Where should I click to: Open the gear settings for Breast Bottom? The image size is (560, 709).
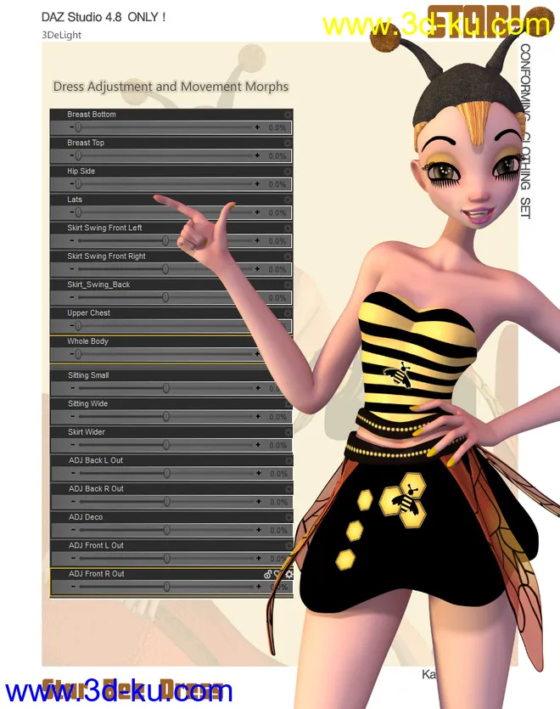[x=288, y=115]
